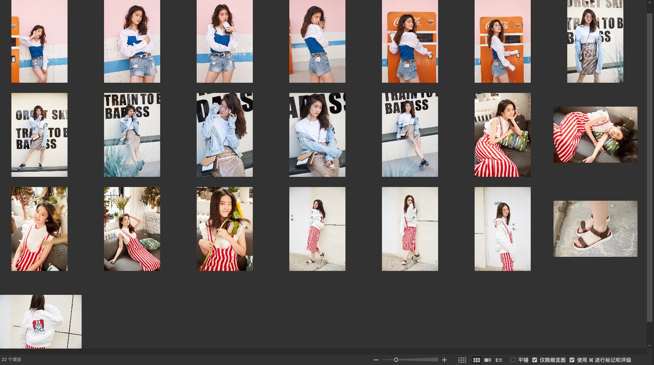Viewport: 654px width, 365px height.
Task: Click the plus button to enlarge thumbnails
Action: coord(444,360)
